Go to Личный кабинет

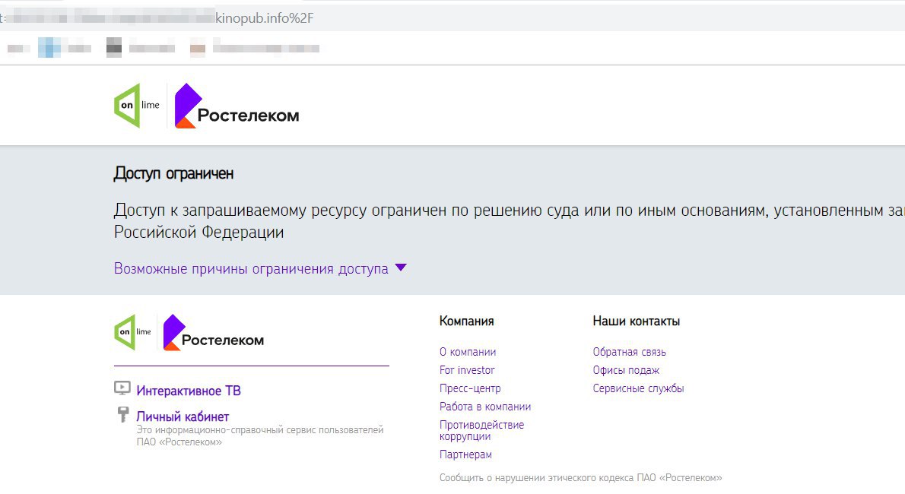click(x=183, y=416)
